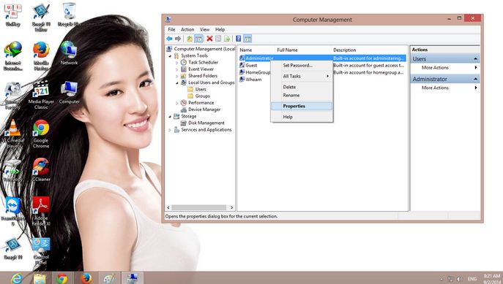
Task: Open Paint from the taskbar
Action: pyautogui.click(x=109, y=278)
